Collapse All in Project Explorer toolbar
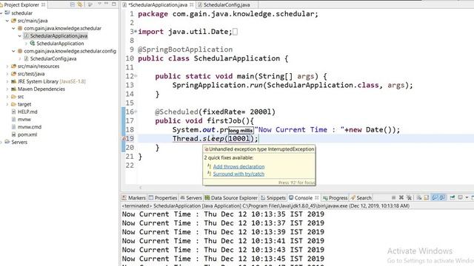This screenshot has height=266, width=474. pos(73,4)
